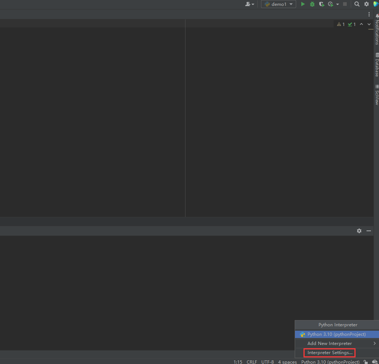Hide the bottom tool window panel
This screenshot has height=364, width=379.
click(x=369, y=231)
